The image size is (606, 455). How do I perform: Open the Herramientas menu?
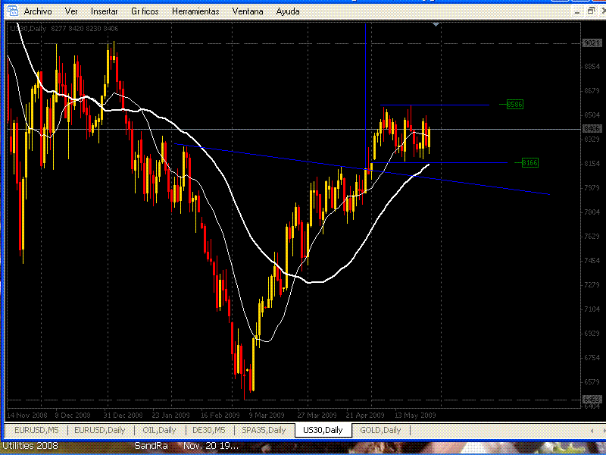coord(195,11)
